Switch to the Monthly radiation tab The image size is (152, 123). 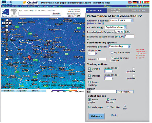click(x=118, y=10)
